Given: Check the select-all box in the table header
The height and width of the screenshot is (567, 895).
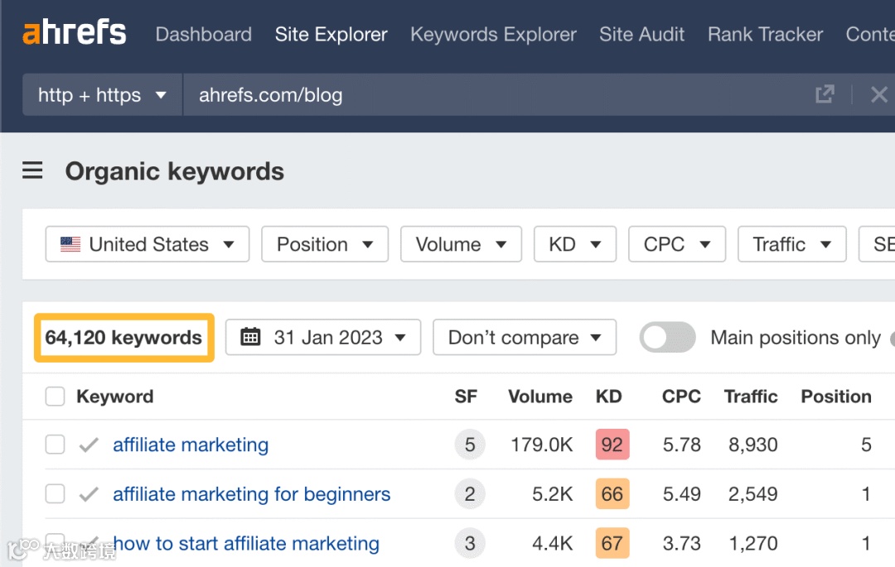Looking at the screenshot, I should coord(55,396).
